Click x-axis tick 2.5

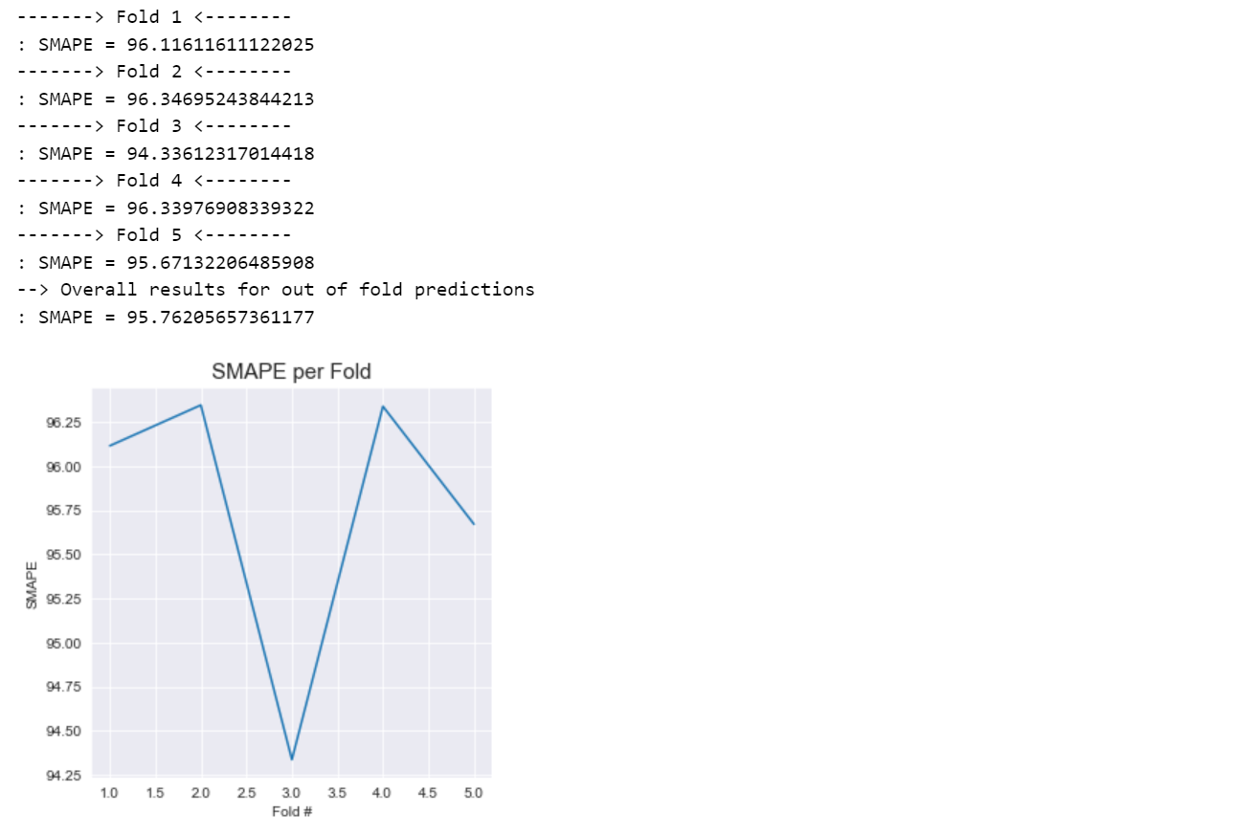tap(246, 793)
